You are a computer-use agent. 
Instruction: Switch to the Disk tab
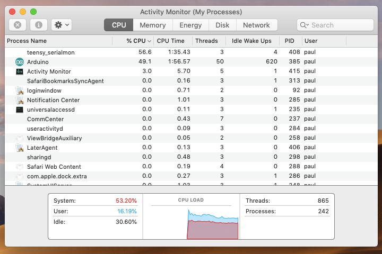point(222,25)
